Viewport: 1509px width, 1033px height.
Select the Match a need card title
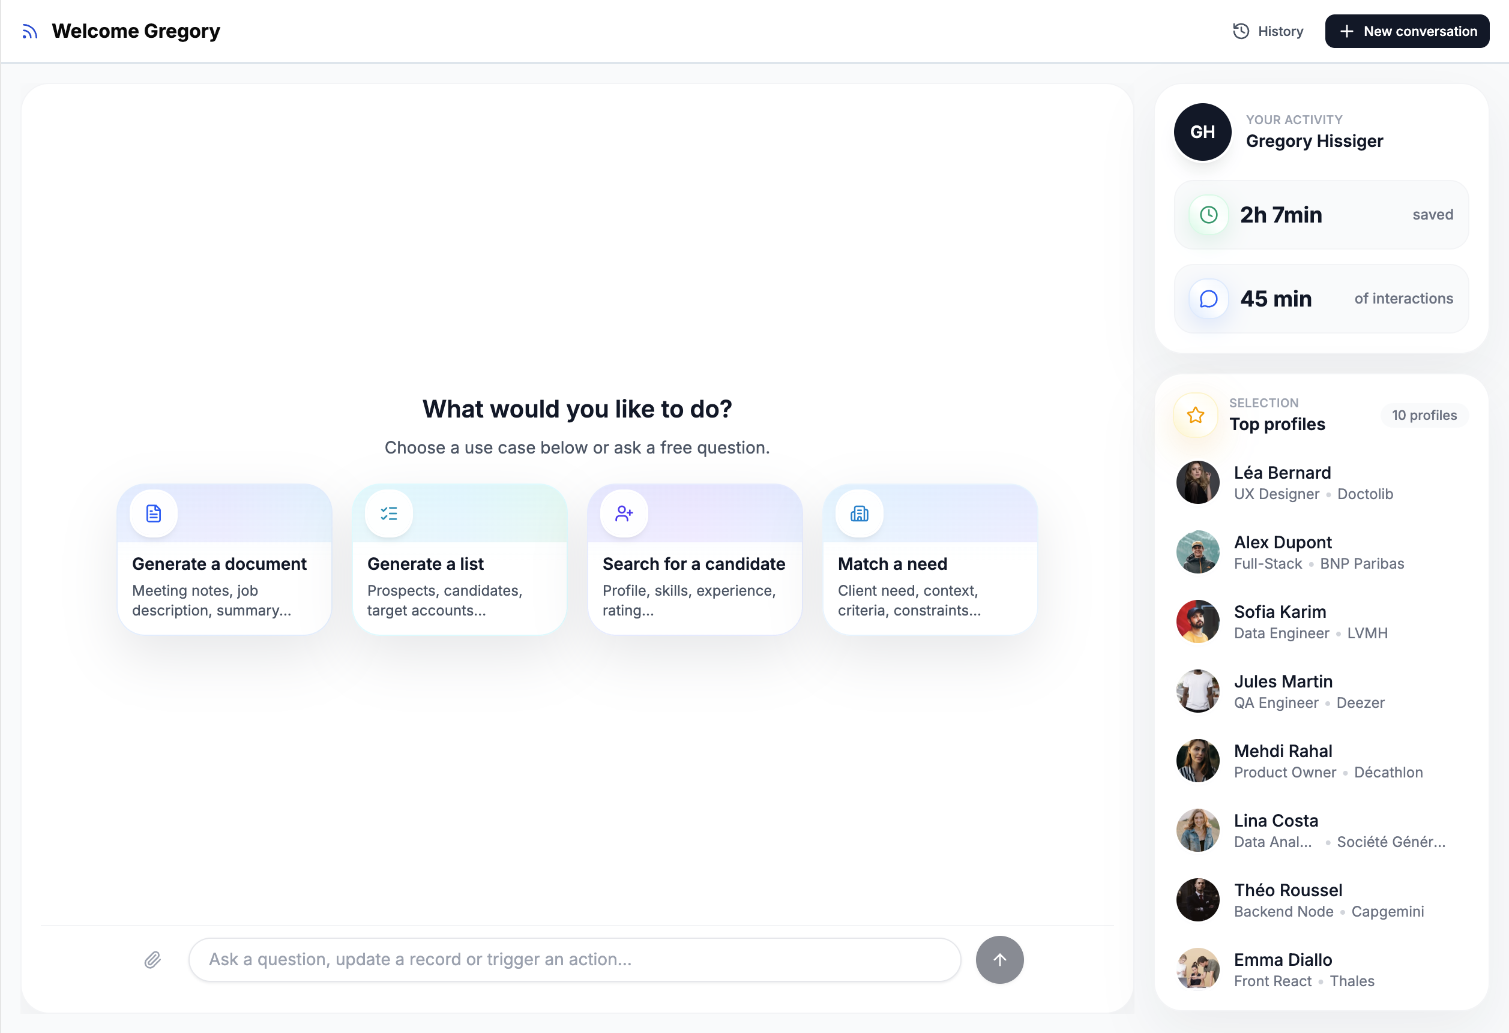tap(892, 564)
